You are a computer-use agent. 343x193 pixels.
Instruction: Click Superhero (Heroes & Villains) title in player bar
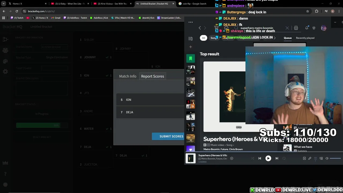coord(213,155)
